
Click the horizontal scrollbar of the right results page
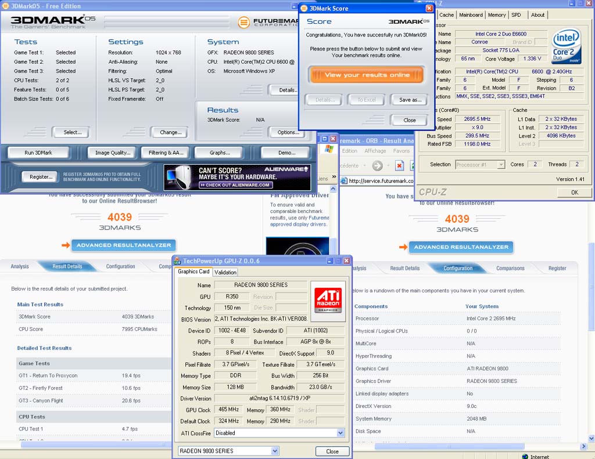click(449, 446)
